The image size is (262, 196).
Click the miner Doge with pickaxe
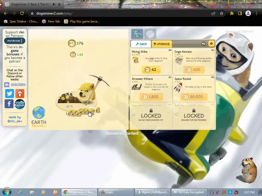(x=87, y=92)
